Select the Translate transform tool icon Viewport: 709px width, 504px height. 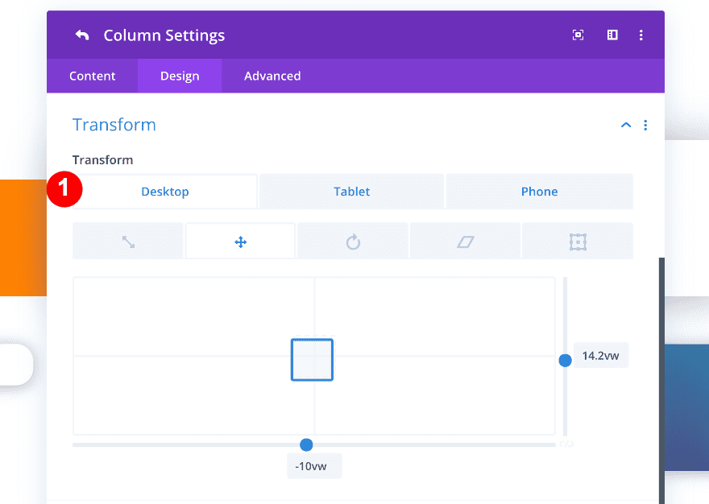pyautogui.click(x=240, y=241)
